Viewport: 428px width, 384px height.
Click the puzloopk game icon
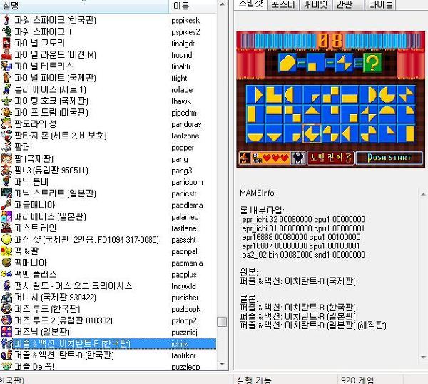coord(6,308)
